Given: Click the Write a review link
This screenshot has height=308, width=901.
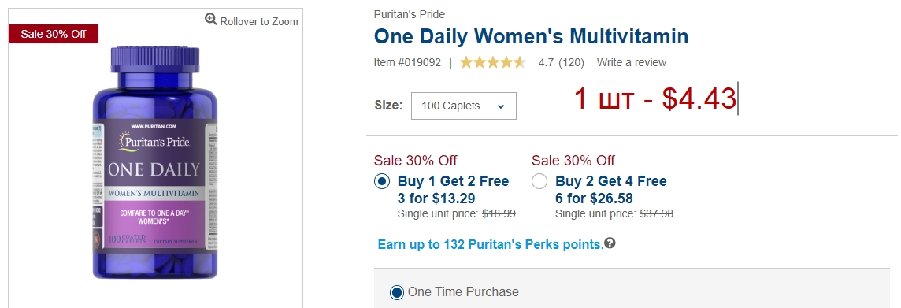Looking at the screenshot, I should [x=632, y=62].
